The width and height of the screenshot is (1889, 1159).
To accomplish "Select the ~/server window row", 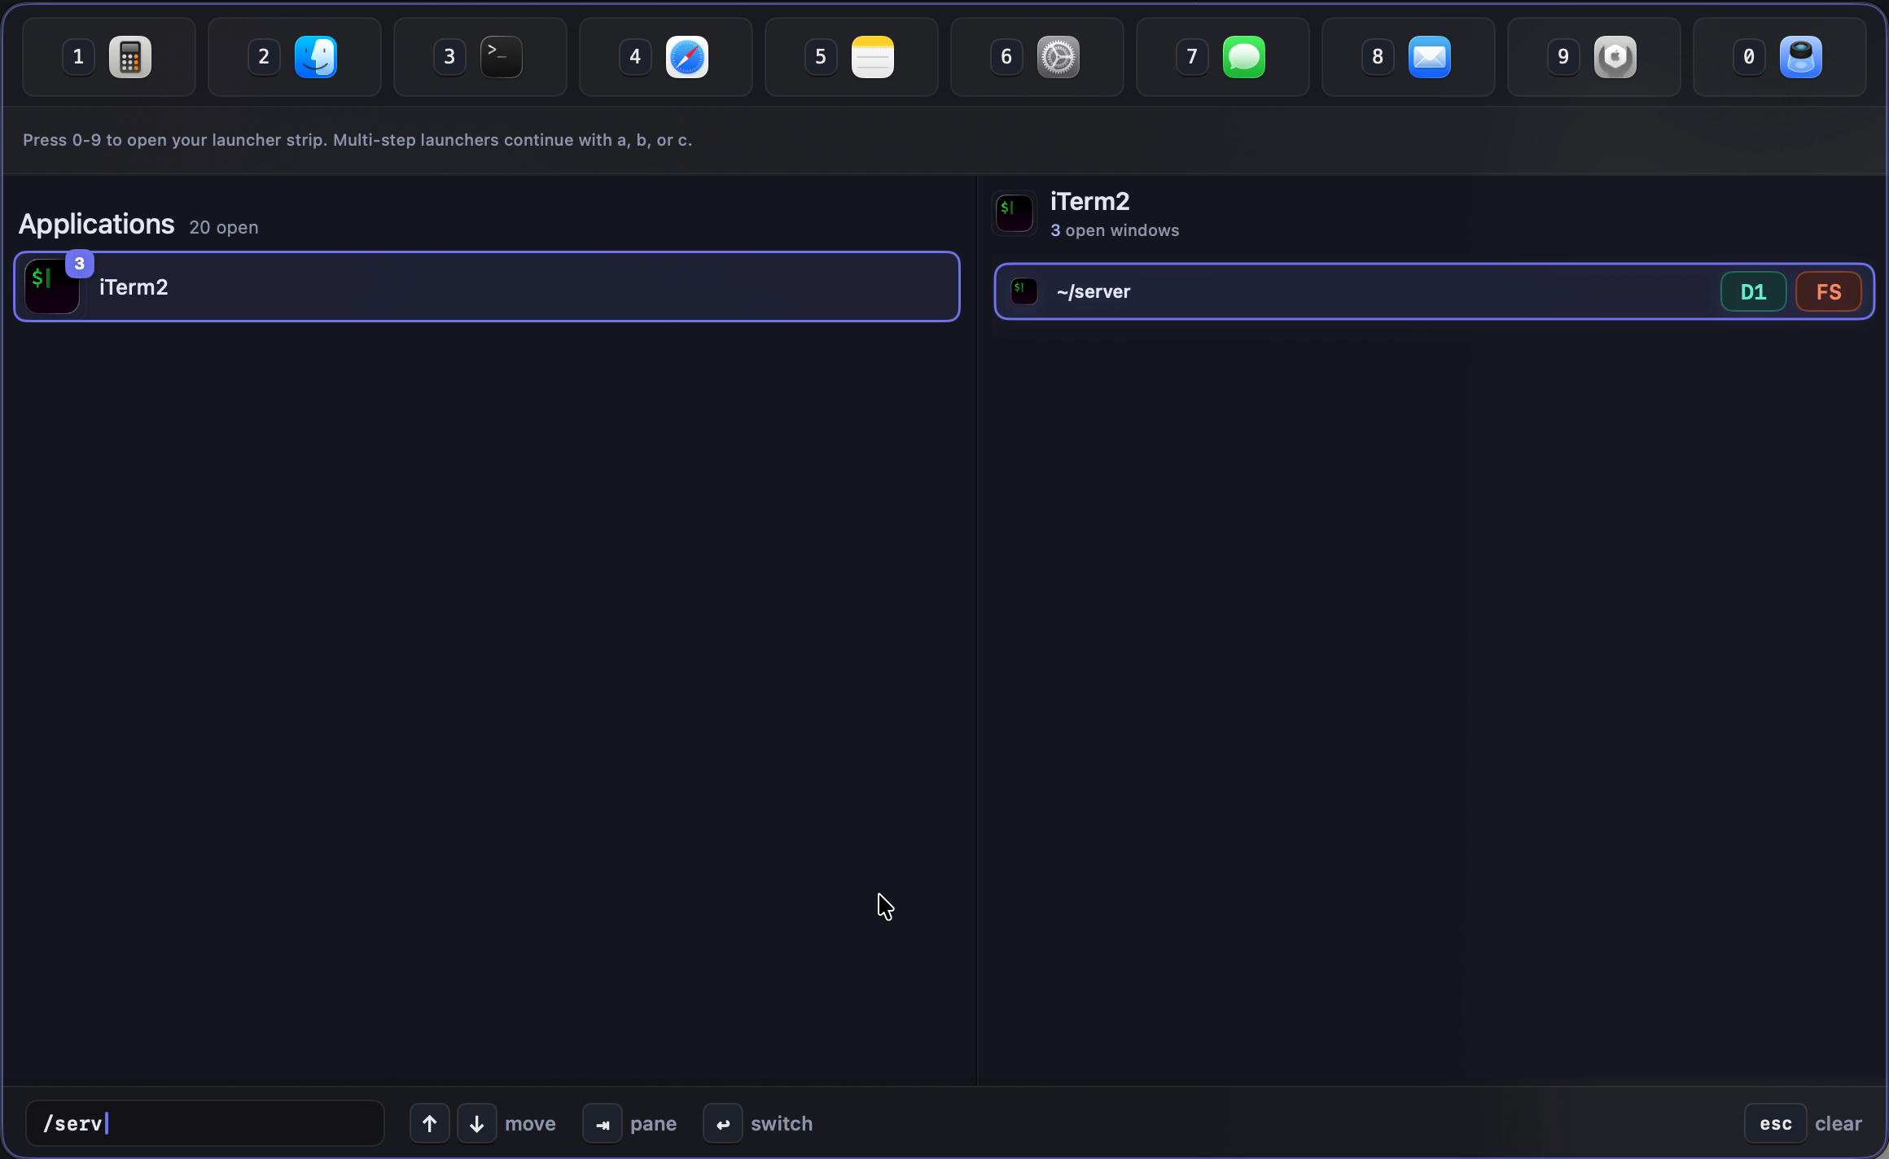I will 1435,291.
